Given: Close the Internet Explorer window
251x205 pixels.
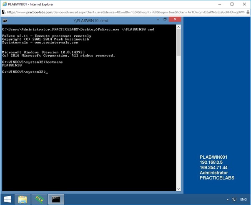Looking at the screenshot, I should point(244,4).
